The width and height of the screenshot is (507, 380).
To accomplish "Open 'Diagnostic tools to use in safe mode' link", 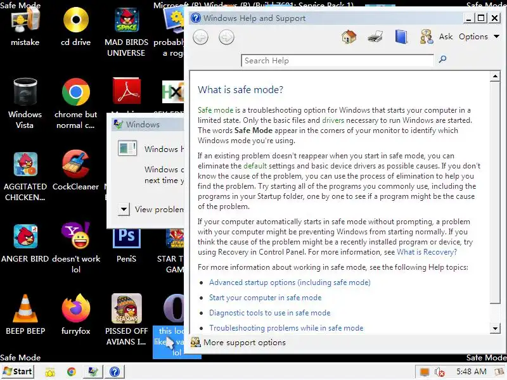I will (x=270, y=313).
